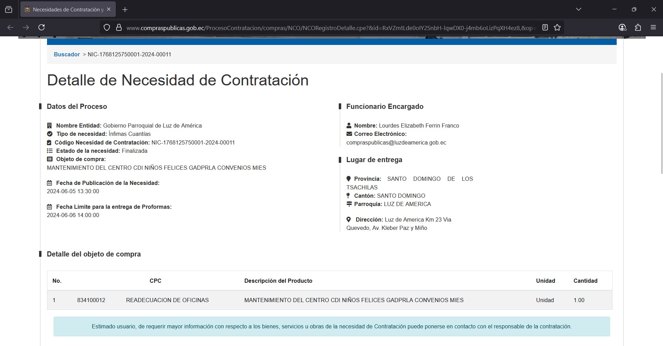Click the quantity 1.00 cell
The width and height of the screenshot is (663, 346).
tap(579, 300)
